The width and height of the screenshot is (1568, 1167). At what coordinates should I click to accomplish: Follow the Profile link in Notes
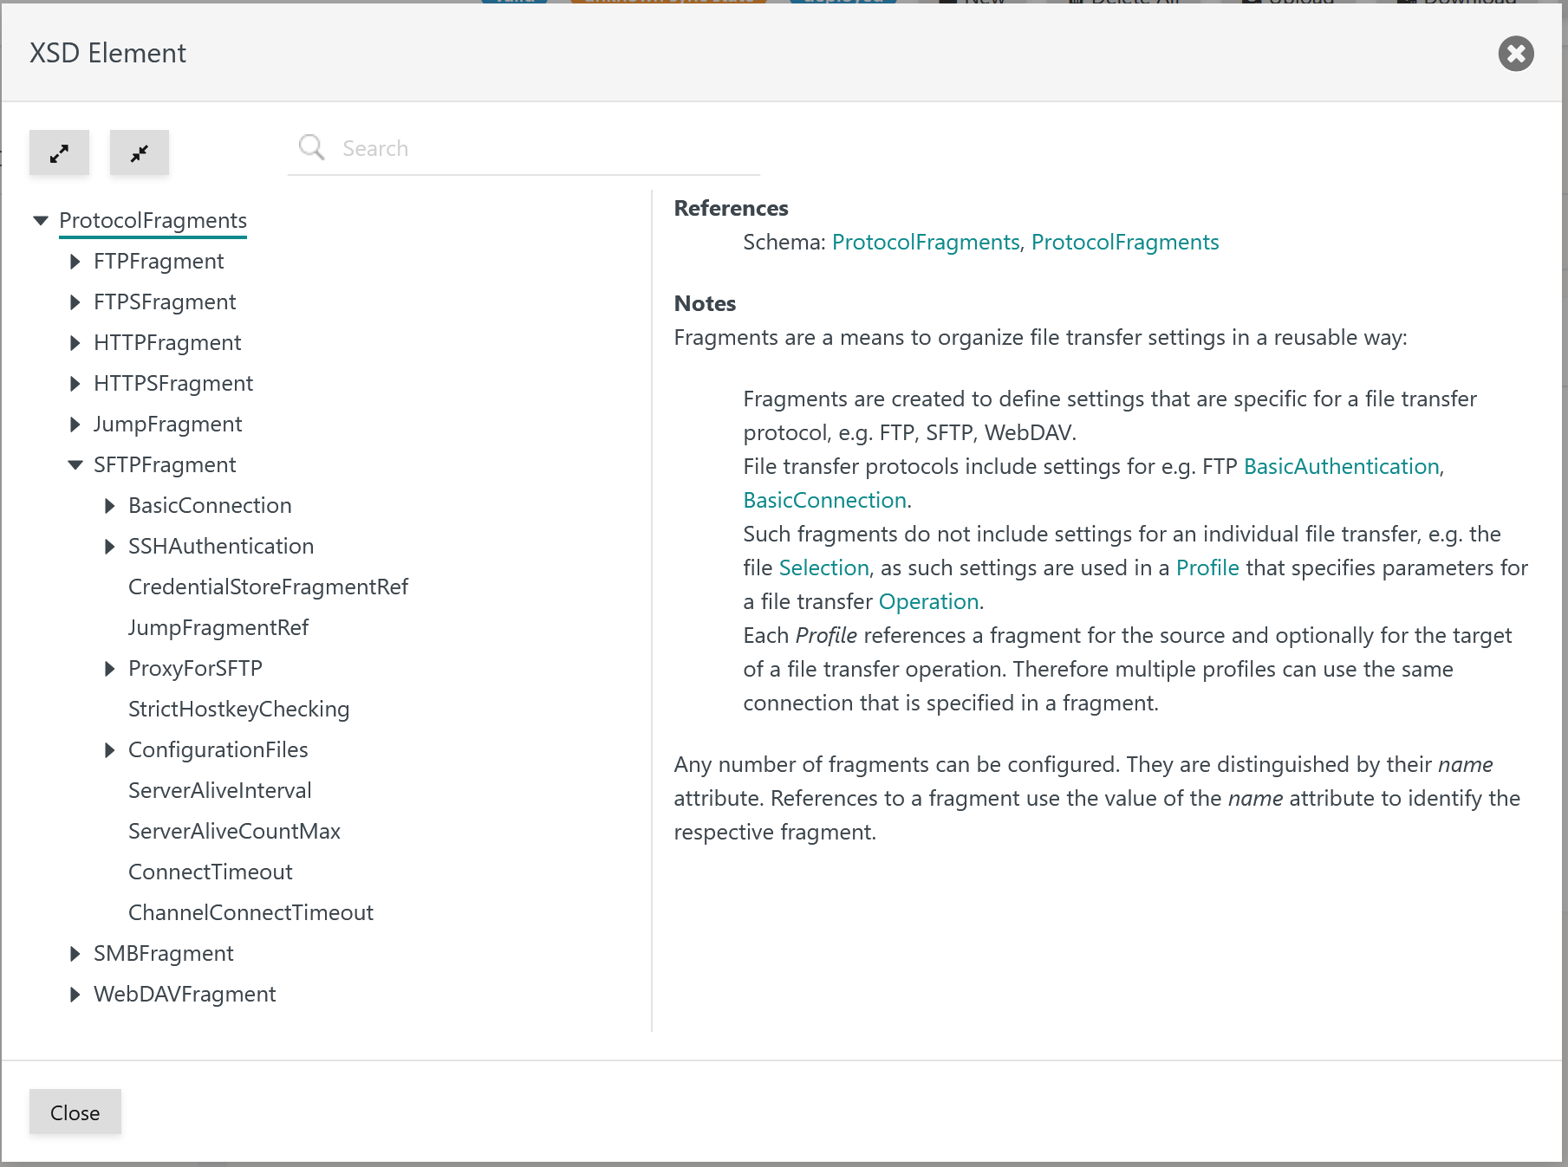pos(1207,568)
